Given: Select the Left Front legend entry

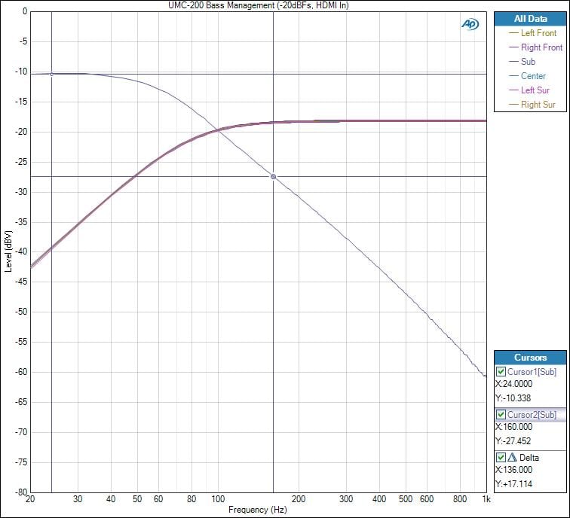Looking at the screenshot, I should click(538, 33).
